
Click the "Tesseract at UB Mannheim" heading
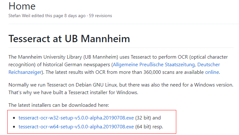pos(69,39)
